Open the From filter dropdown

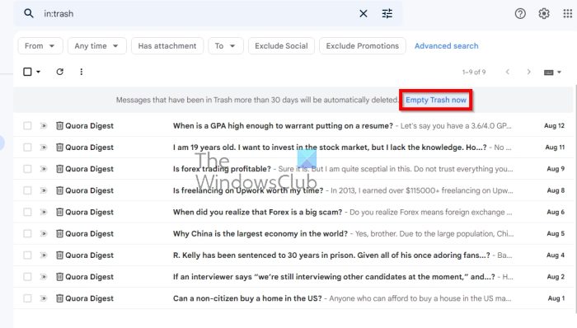coord(40,46)
